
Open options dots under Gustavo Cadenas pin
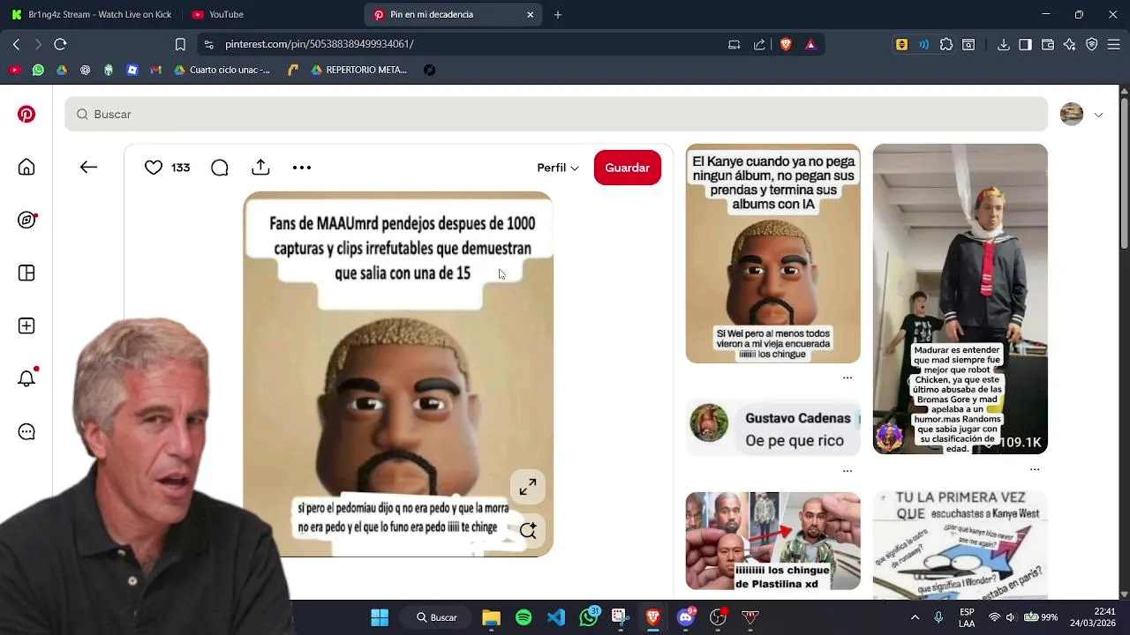coord(847,471)
